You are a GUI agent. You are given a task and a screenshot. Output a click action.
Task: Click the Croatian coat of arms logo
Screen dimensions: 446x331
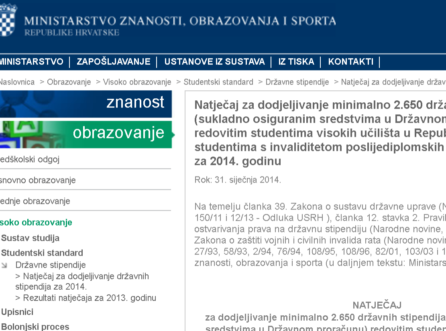click(x=8, y=20)
